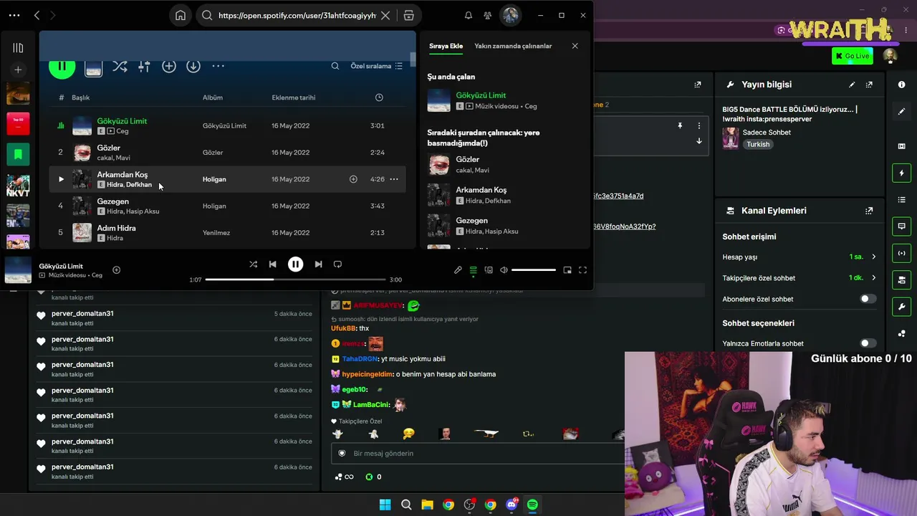
Task: Clear the Spotify search field
Action: (385, 15)
